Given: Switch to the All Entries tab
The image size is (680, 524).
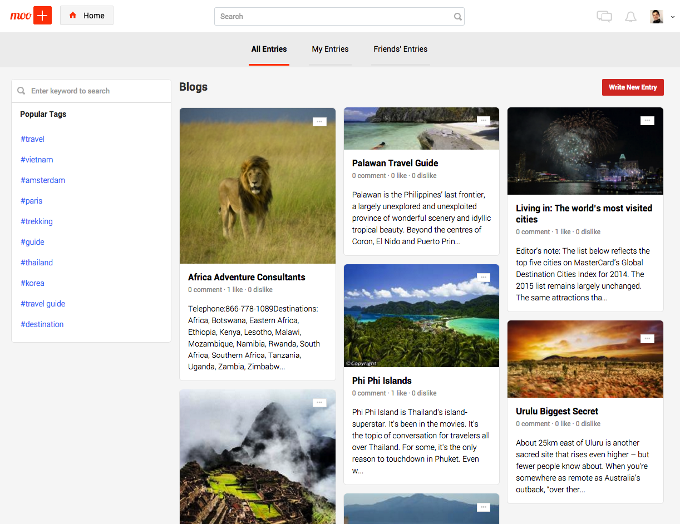Looking at the screenshot, I should pyautogui.click(x=269, y=49).
